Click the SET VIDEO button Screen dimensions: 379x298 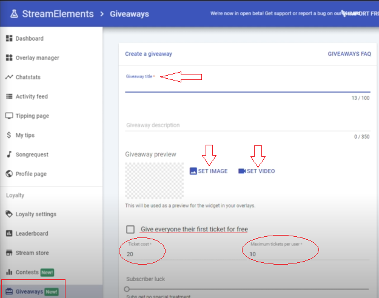tap(257, 171)
